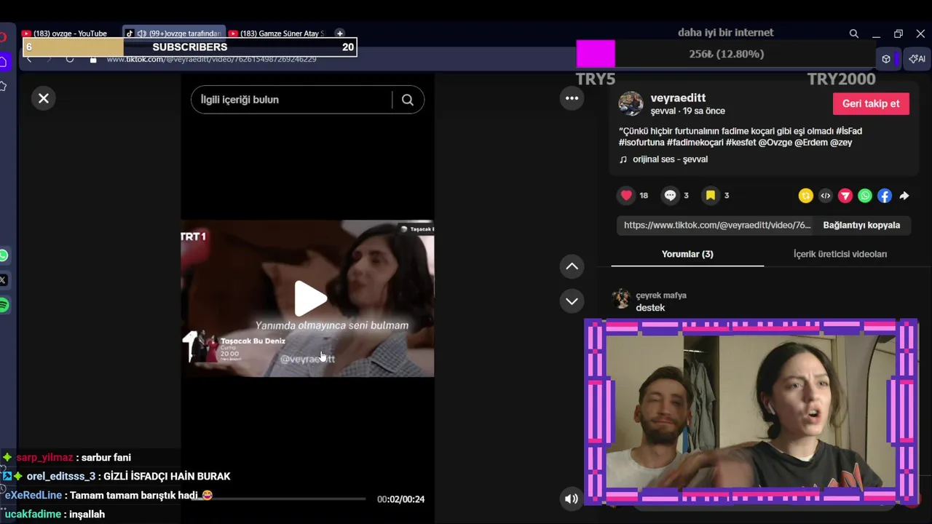
Task: Switch to the 'Yorumlar (3)' tab
Action: click(687, 254)
